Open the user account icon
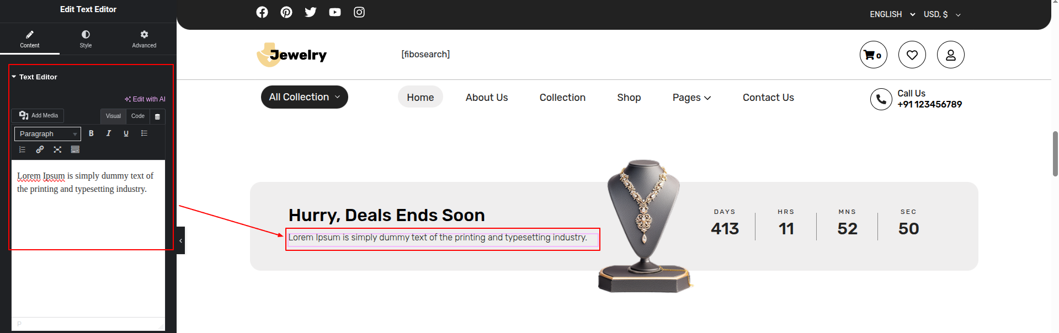Viewport: 1059px width, 333px height. tap(950, 55)
